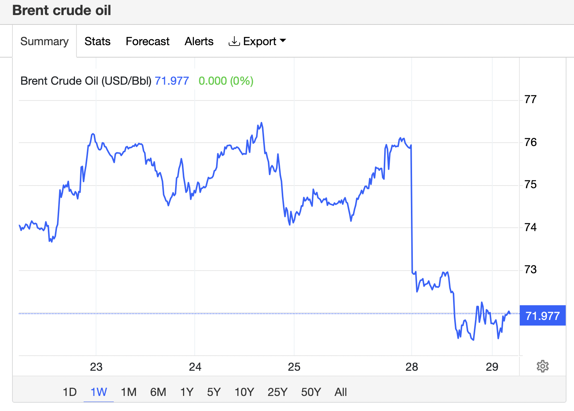Expand the Export dropdown arrow
574x411 pixels.
(283, 41)
